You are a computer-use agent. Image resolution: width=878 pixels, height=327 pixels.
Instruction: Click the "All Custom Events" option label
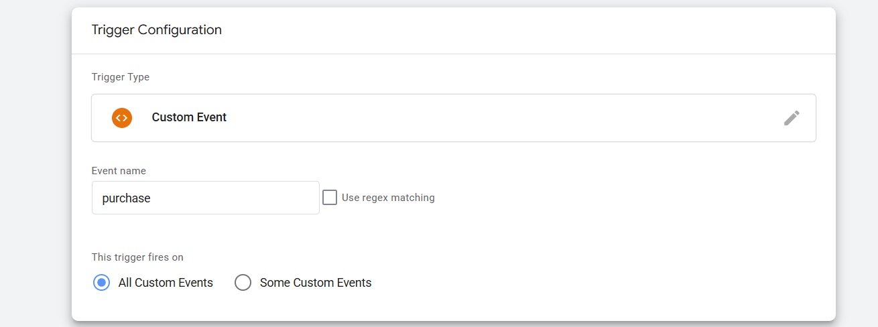point(166,283)
